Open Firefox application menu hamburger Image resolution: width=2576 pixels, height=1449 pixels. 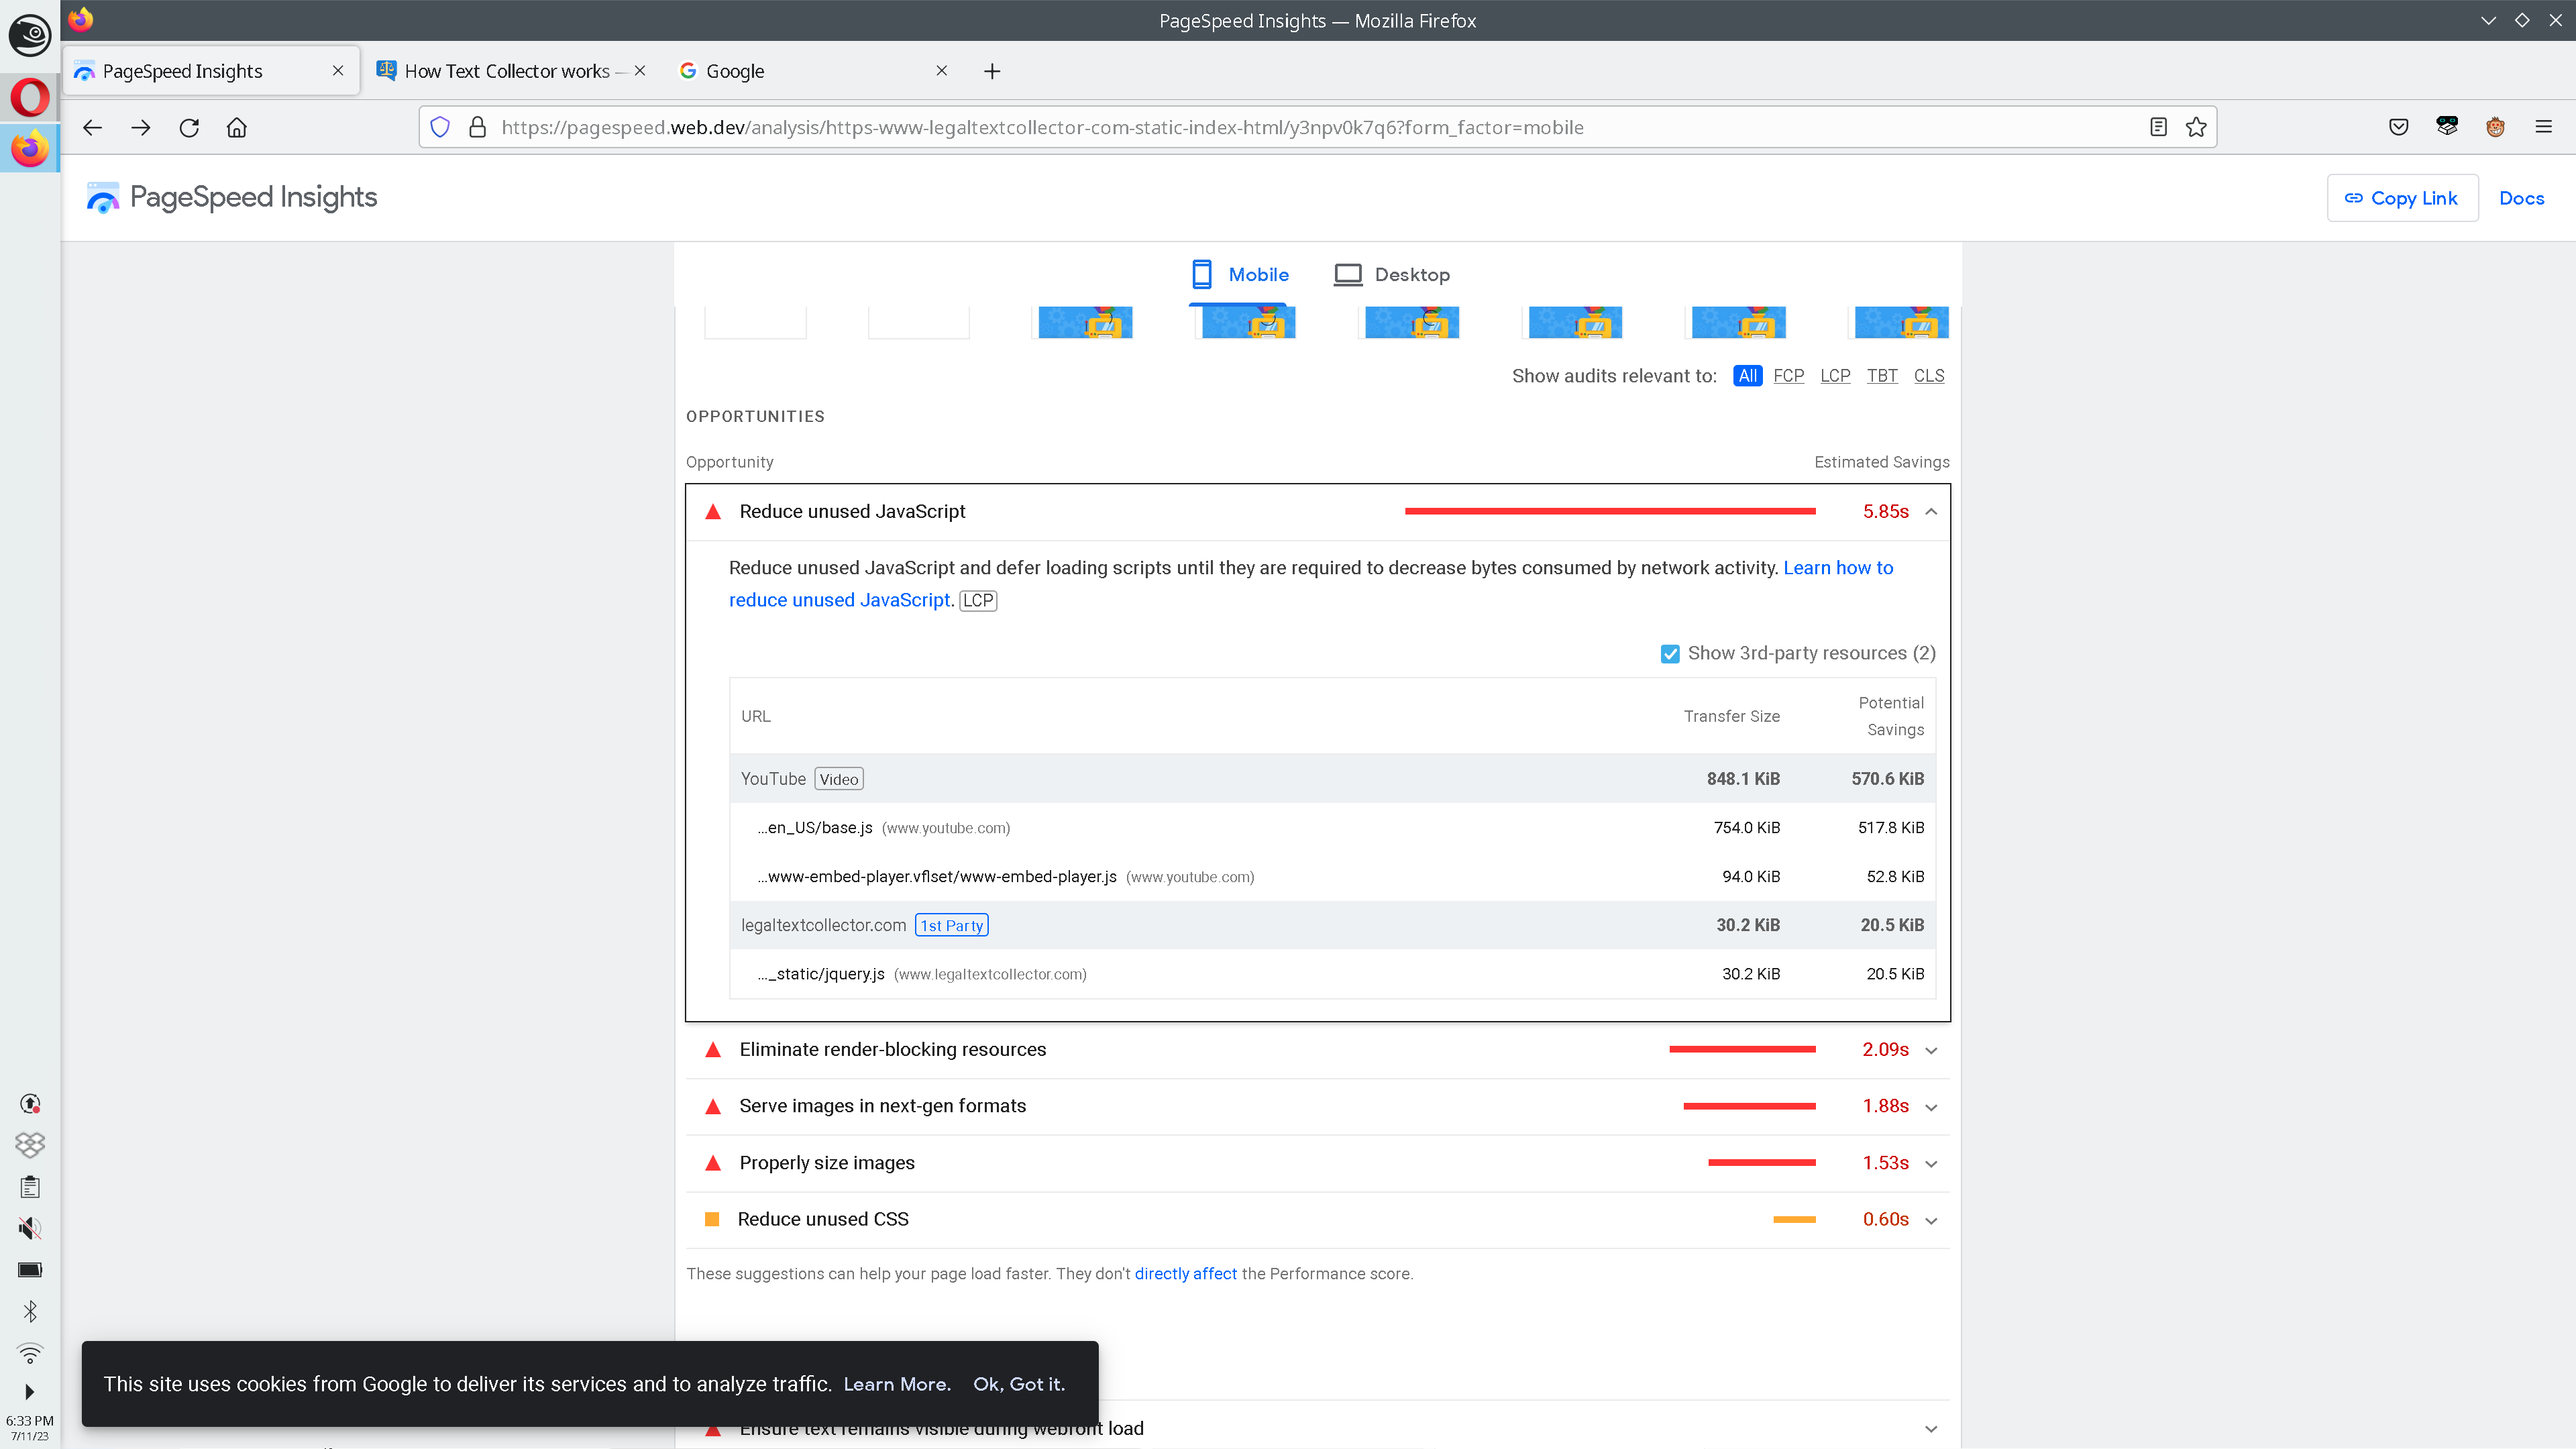2543,127
